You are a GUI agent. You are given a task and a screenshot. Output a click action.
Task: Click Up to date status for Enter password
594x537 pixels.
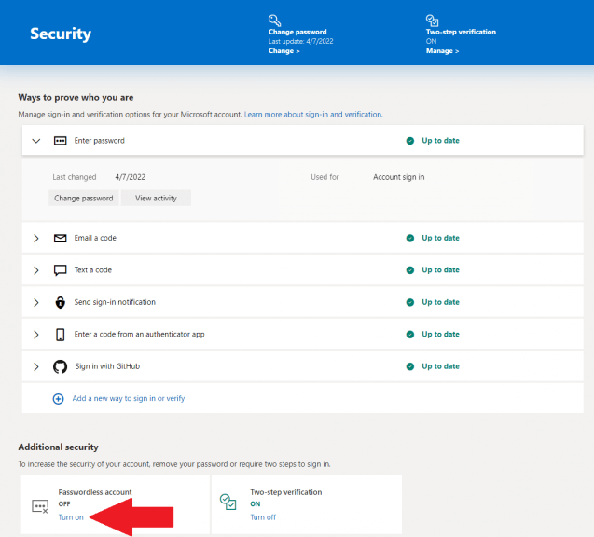tap(440, 141)
